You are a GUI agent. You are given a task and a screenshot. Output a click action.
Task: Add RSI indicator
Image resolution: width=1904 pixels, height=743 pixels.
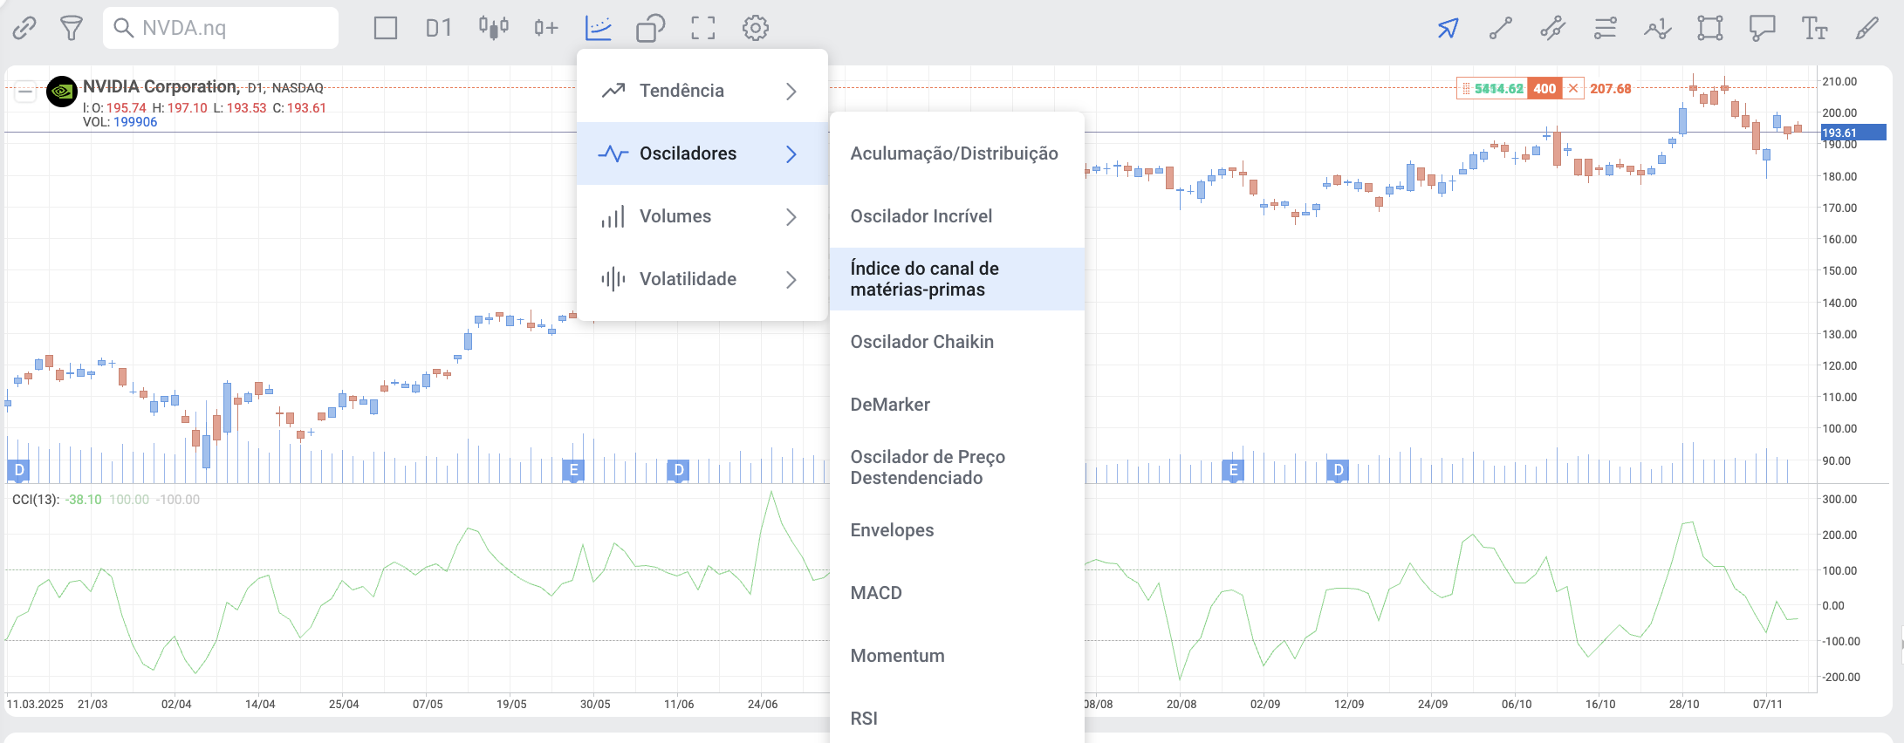coord(957,719)
